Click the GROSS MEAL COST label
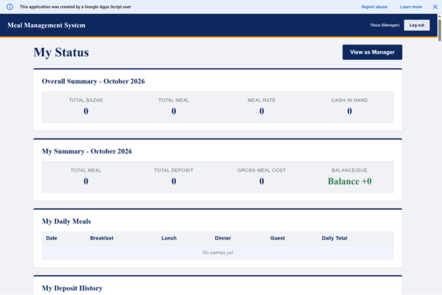442x295 pixels. tap(262, 170)
